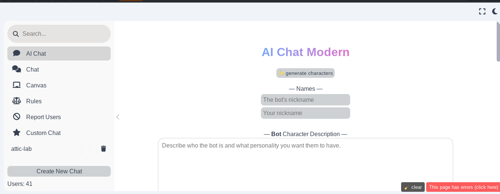This screenshot has width=500, height=194.
Task: Click the fullscreen icon
Action: (482, 11)
